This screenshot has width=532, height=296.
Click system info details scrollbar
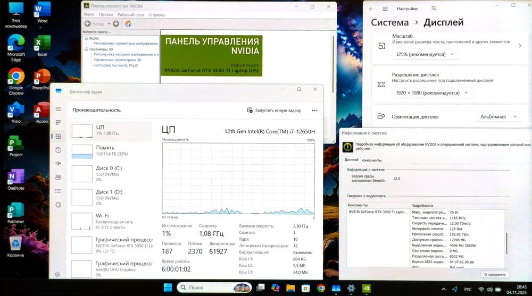point(506,243)
